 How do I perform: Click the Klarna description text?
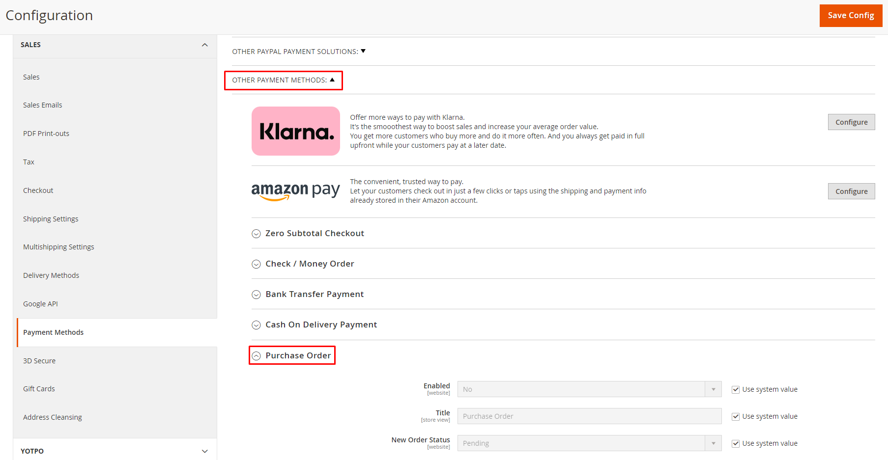pos(497,131)
